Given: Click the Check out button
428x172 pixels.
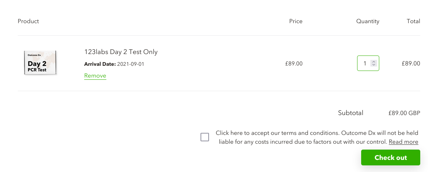Looking at the screenshot, I should pyautogui.click(x=391, y=158).
